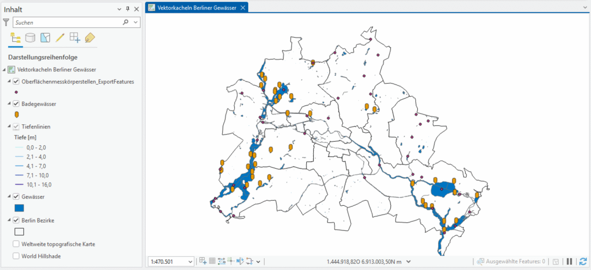
Task: Refresh the map view
Action: pos(582,261)
